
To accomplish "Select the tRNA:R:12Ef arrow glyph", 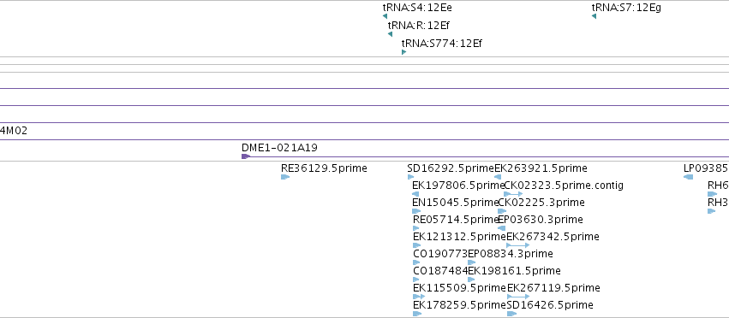I will pyautogui.click(x=390, y=34).
